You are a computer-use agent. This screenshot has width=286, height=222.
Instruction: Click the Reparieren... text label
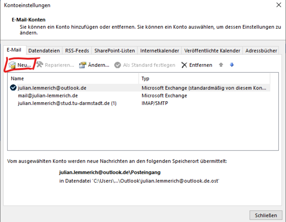pyautogui.click(x=59, y=65)
